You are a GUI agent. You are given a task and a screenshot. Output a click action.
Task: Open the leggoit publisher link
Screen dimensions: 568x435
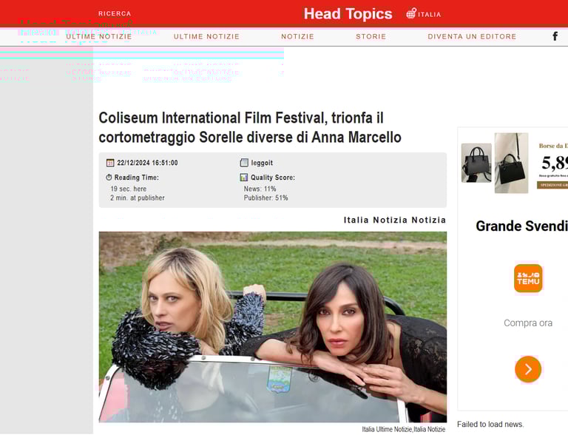[x=262, y=163]
